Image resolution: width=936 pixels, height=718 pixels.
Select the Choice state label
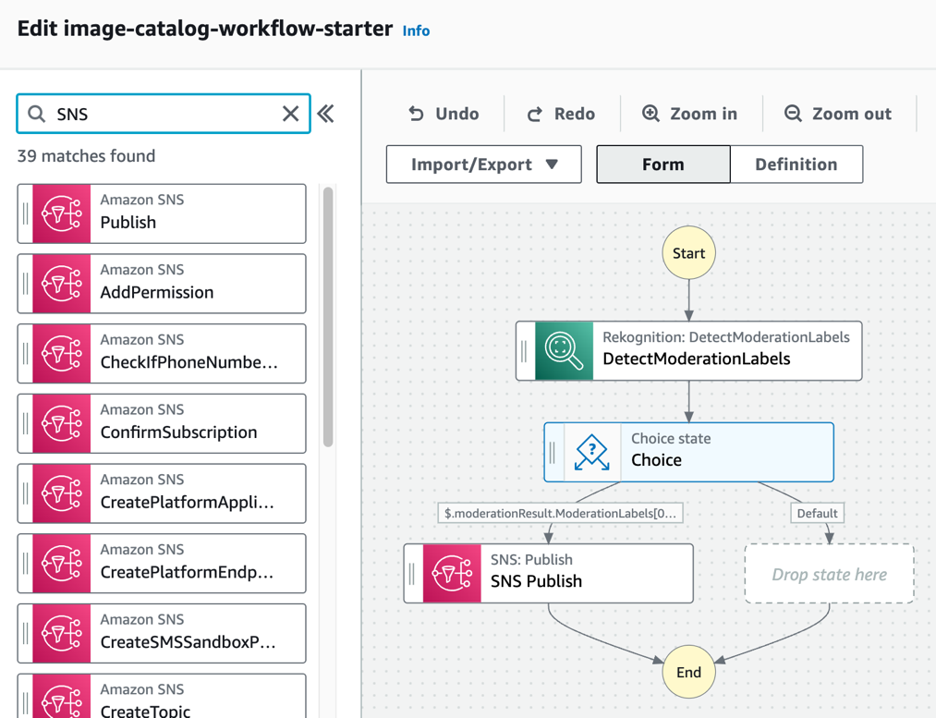tap(657, 460)
